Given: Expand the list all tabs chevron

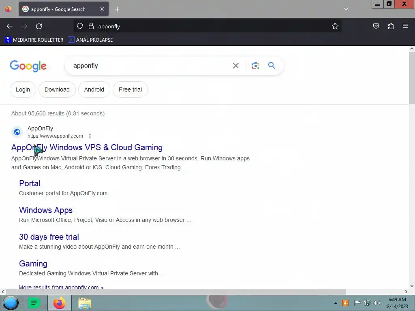Looking at the screenshot, I should (346, 9).
